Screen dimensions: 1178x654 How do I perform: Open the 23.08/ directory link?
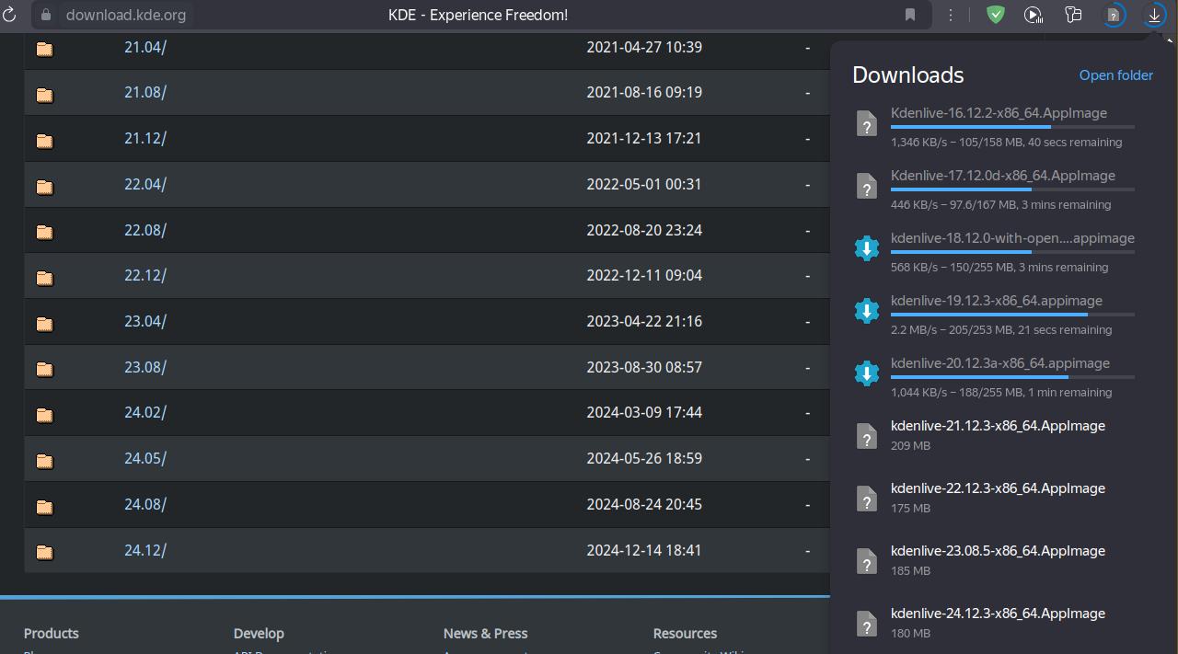[145, 367]
